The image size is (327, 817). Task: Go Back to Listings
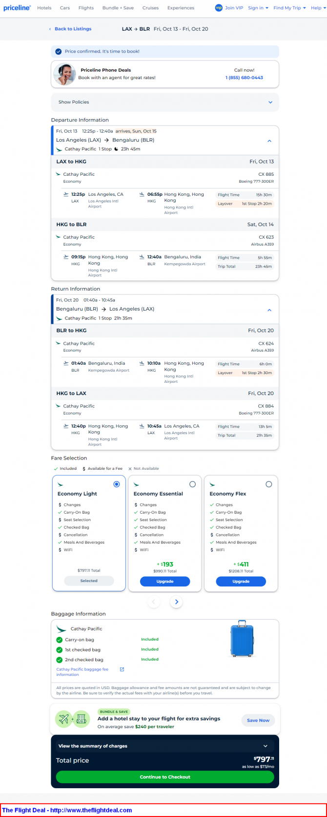click(x=70, y=29)
